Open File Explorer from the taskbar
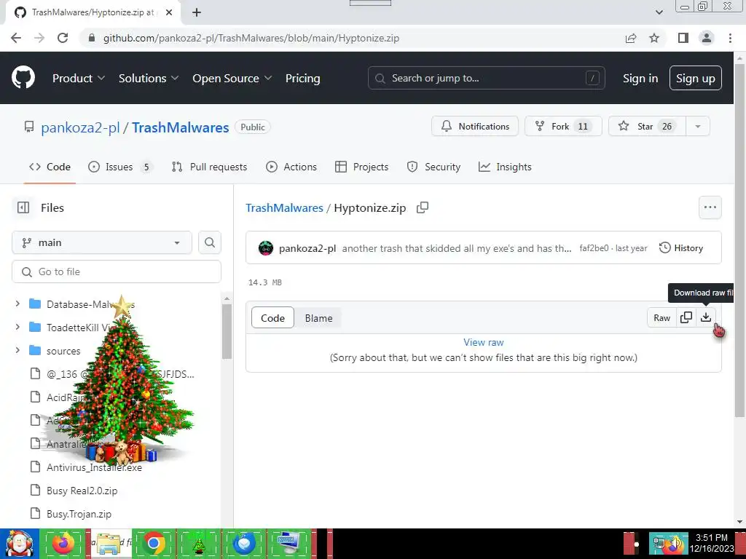The width and height of the screenshot is (746, 559). (109, 543)
